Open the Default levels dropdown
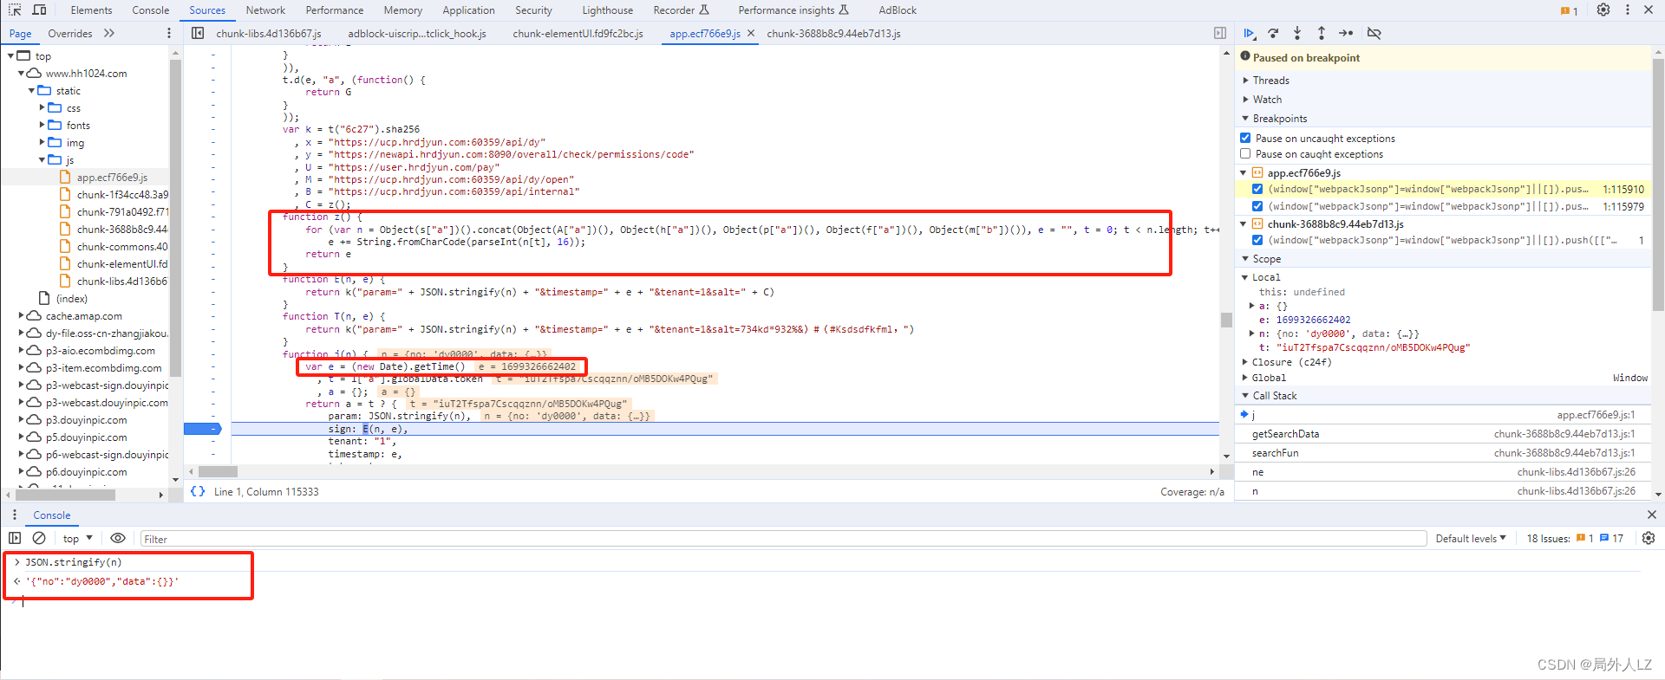 click(1471, 538)
